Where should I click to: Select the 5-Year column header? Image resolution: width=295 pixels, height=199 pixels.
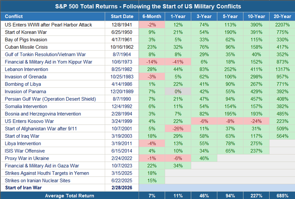pos(230,16)
